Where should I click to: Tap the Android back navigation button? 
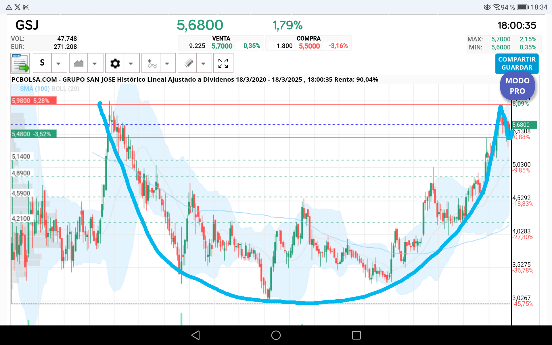[195, 335]
